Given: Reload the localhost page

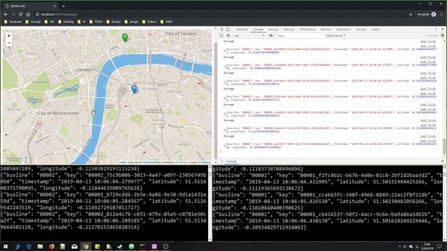Looking at the screenshot, I should click(x=20, y=14).
